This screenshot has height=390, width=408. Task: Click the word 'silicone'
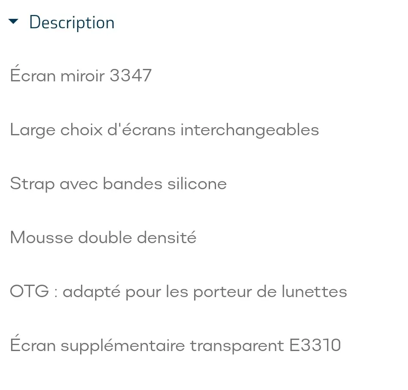pos(197,184)
